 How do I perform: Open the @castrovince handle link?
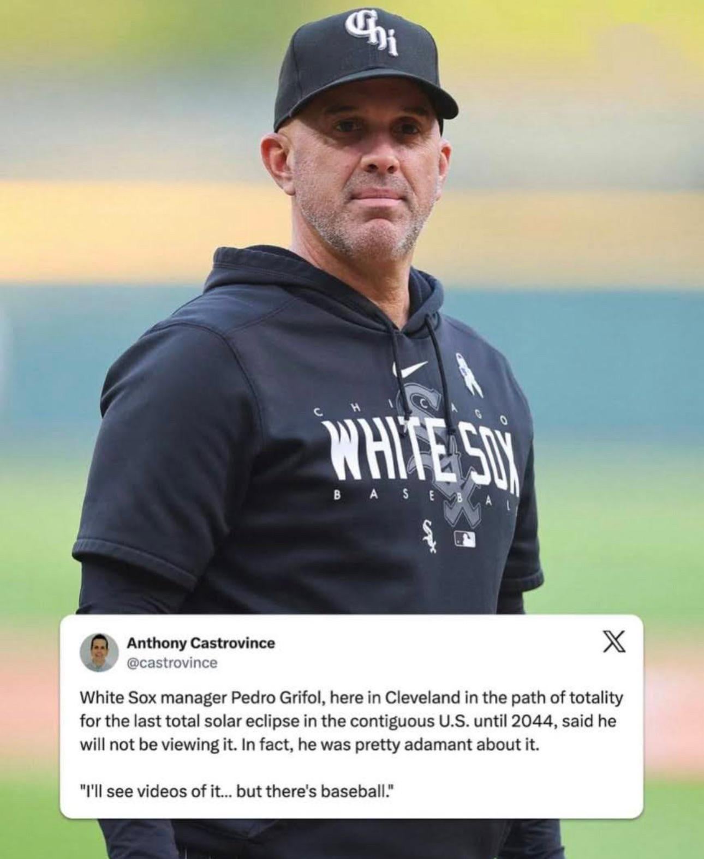(x=172, y=663)
